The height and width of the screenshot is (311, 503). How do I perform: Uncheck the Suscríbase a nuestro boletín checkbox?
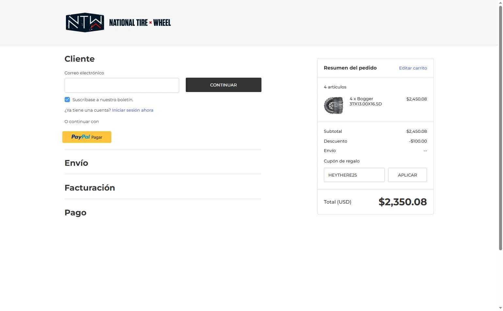67,100
